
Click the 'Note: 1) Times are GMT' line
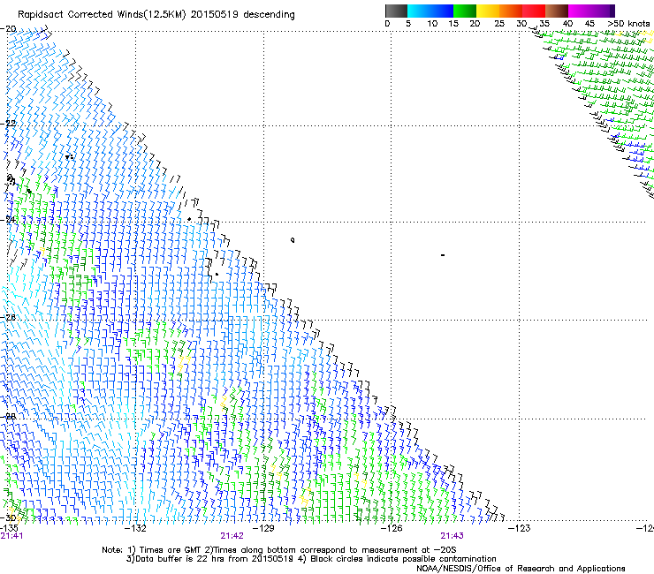[279, 550]
